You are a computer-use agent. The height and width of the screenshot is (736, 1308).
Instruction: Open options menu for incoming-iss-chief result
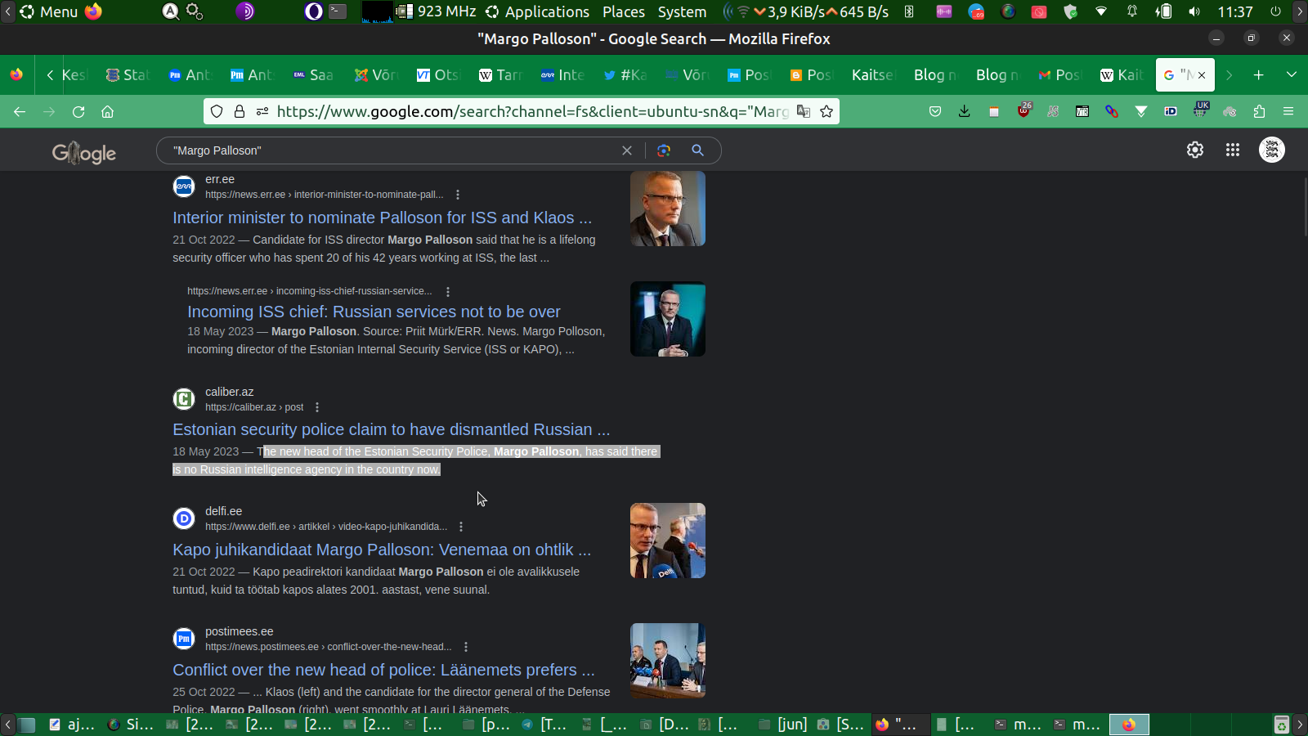pos(448,291)
